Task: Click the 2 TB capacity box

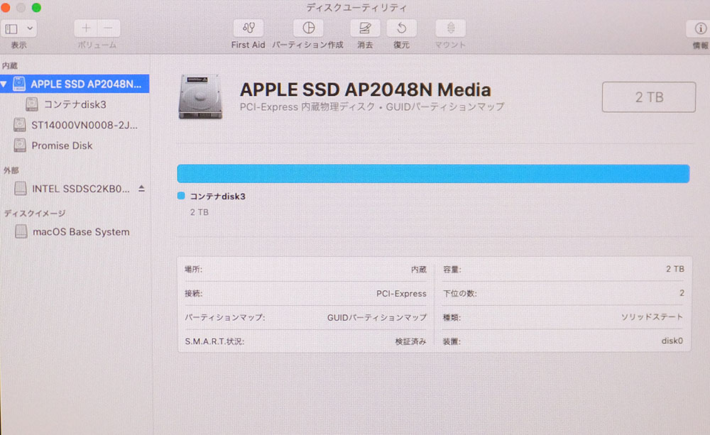Action: [649, 97]
